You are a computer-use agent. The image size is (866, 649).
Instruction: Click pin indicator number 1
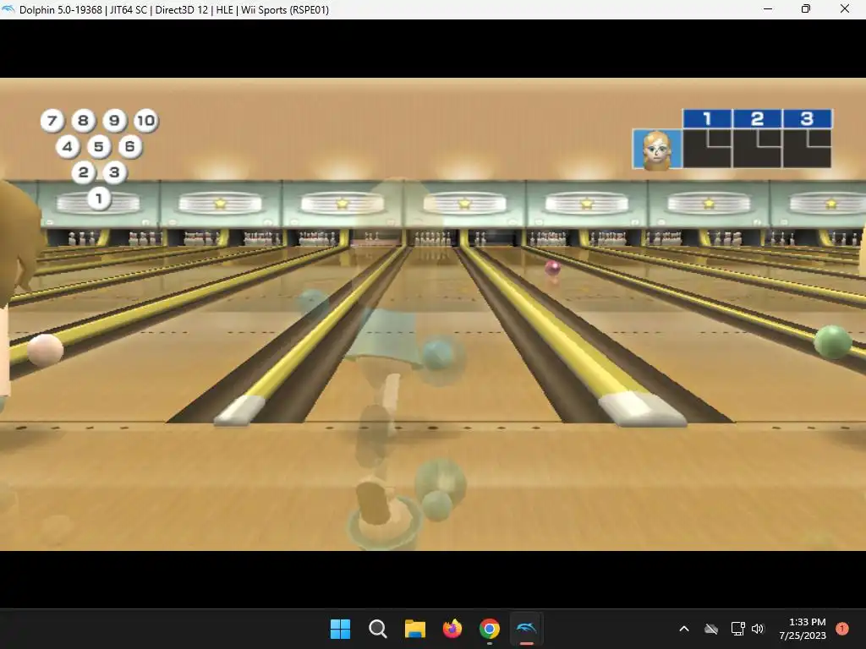99,198
